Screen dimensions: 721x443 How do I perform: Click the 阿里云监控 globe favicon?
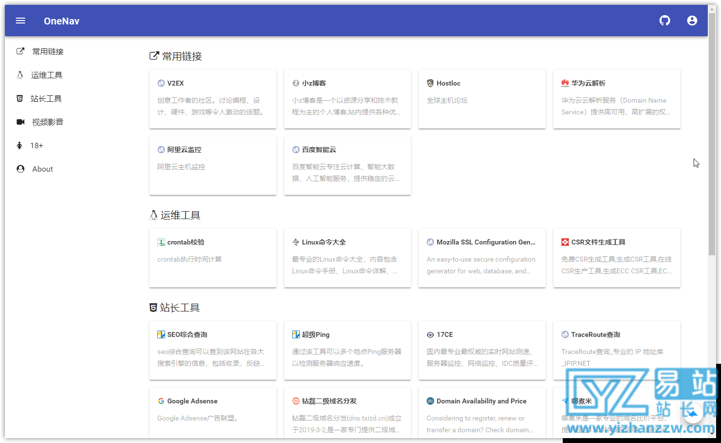[x=161, y=150]
